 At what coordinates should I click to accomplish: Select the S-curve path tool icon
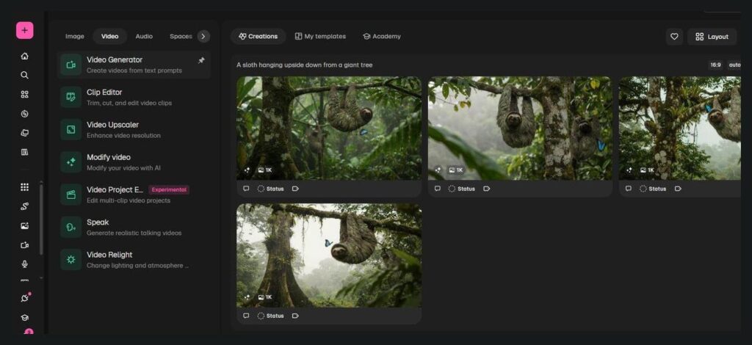pos(24,206)
